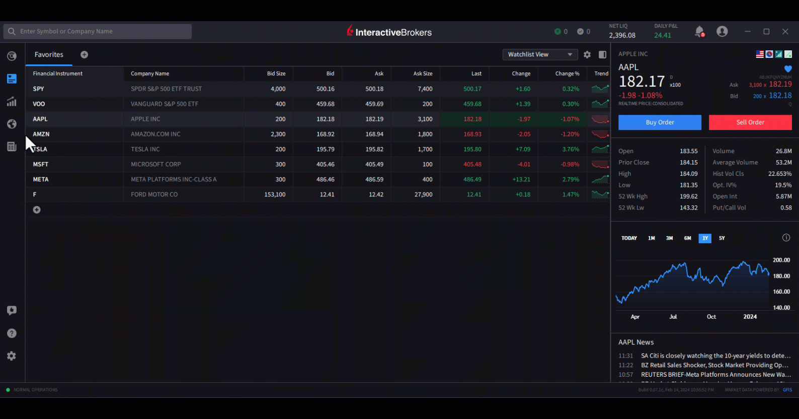Click the GFIS market data link
The height and width of the screenshot is (419, 799).
pos(787,390)
